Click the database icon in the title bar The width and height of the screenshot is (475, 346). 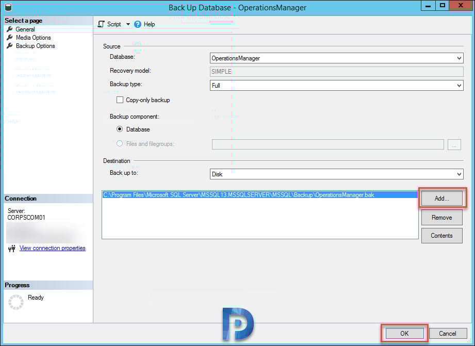8,7
